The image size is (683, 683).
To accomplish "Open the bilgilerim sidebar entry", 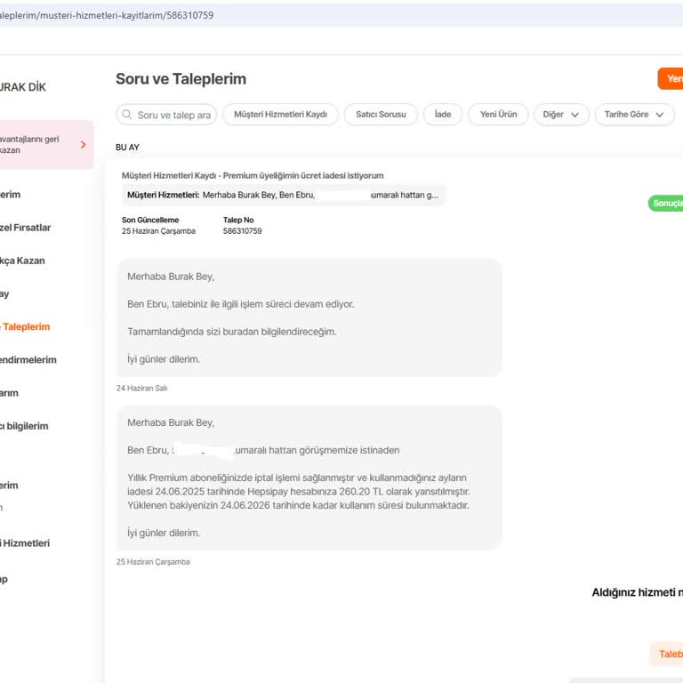I will point(25,426).
